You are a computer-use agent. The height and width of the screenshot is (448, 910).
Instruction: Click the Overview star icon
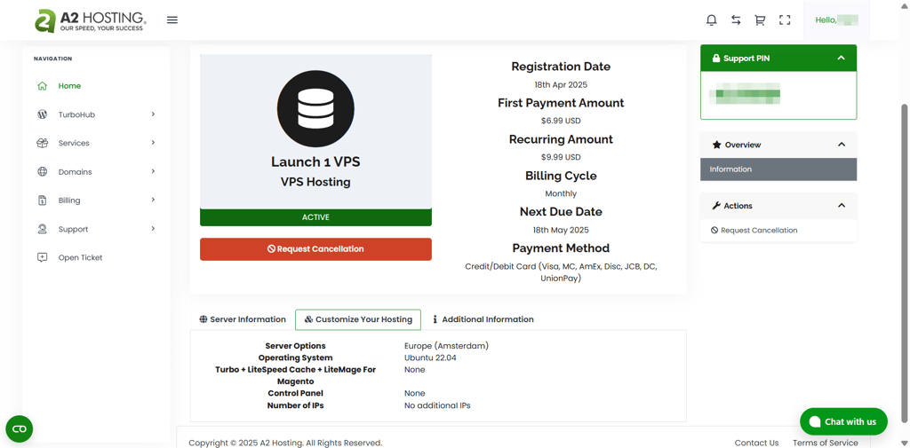(x=717, y=145)
